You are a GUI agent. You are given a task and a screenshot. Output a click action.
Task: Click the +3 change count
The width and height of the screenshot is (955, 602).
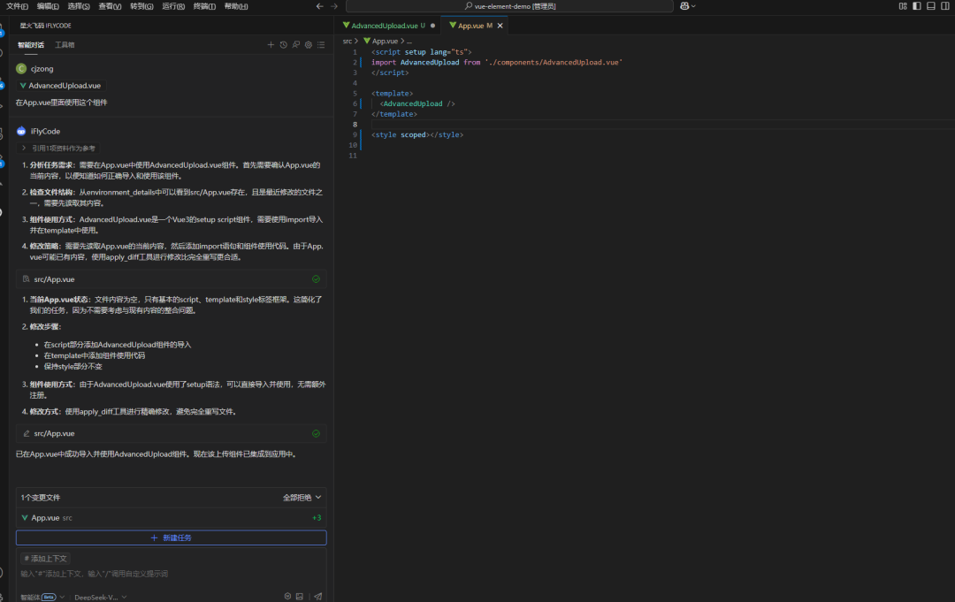(317, 518)
